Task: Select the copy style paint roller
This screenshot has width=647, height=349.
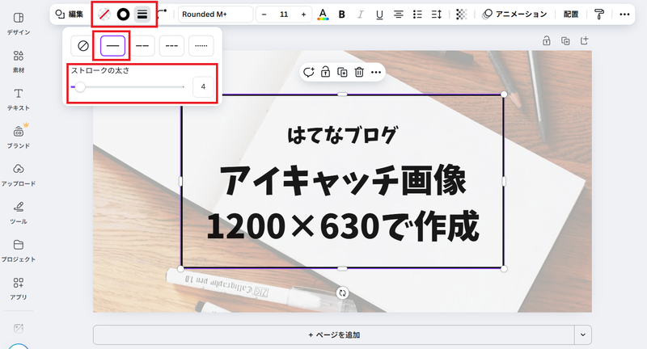Action: [599, 15]
